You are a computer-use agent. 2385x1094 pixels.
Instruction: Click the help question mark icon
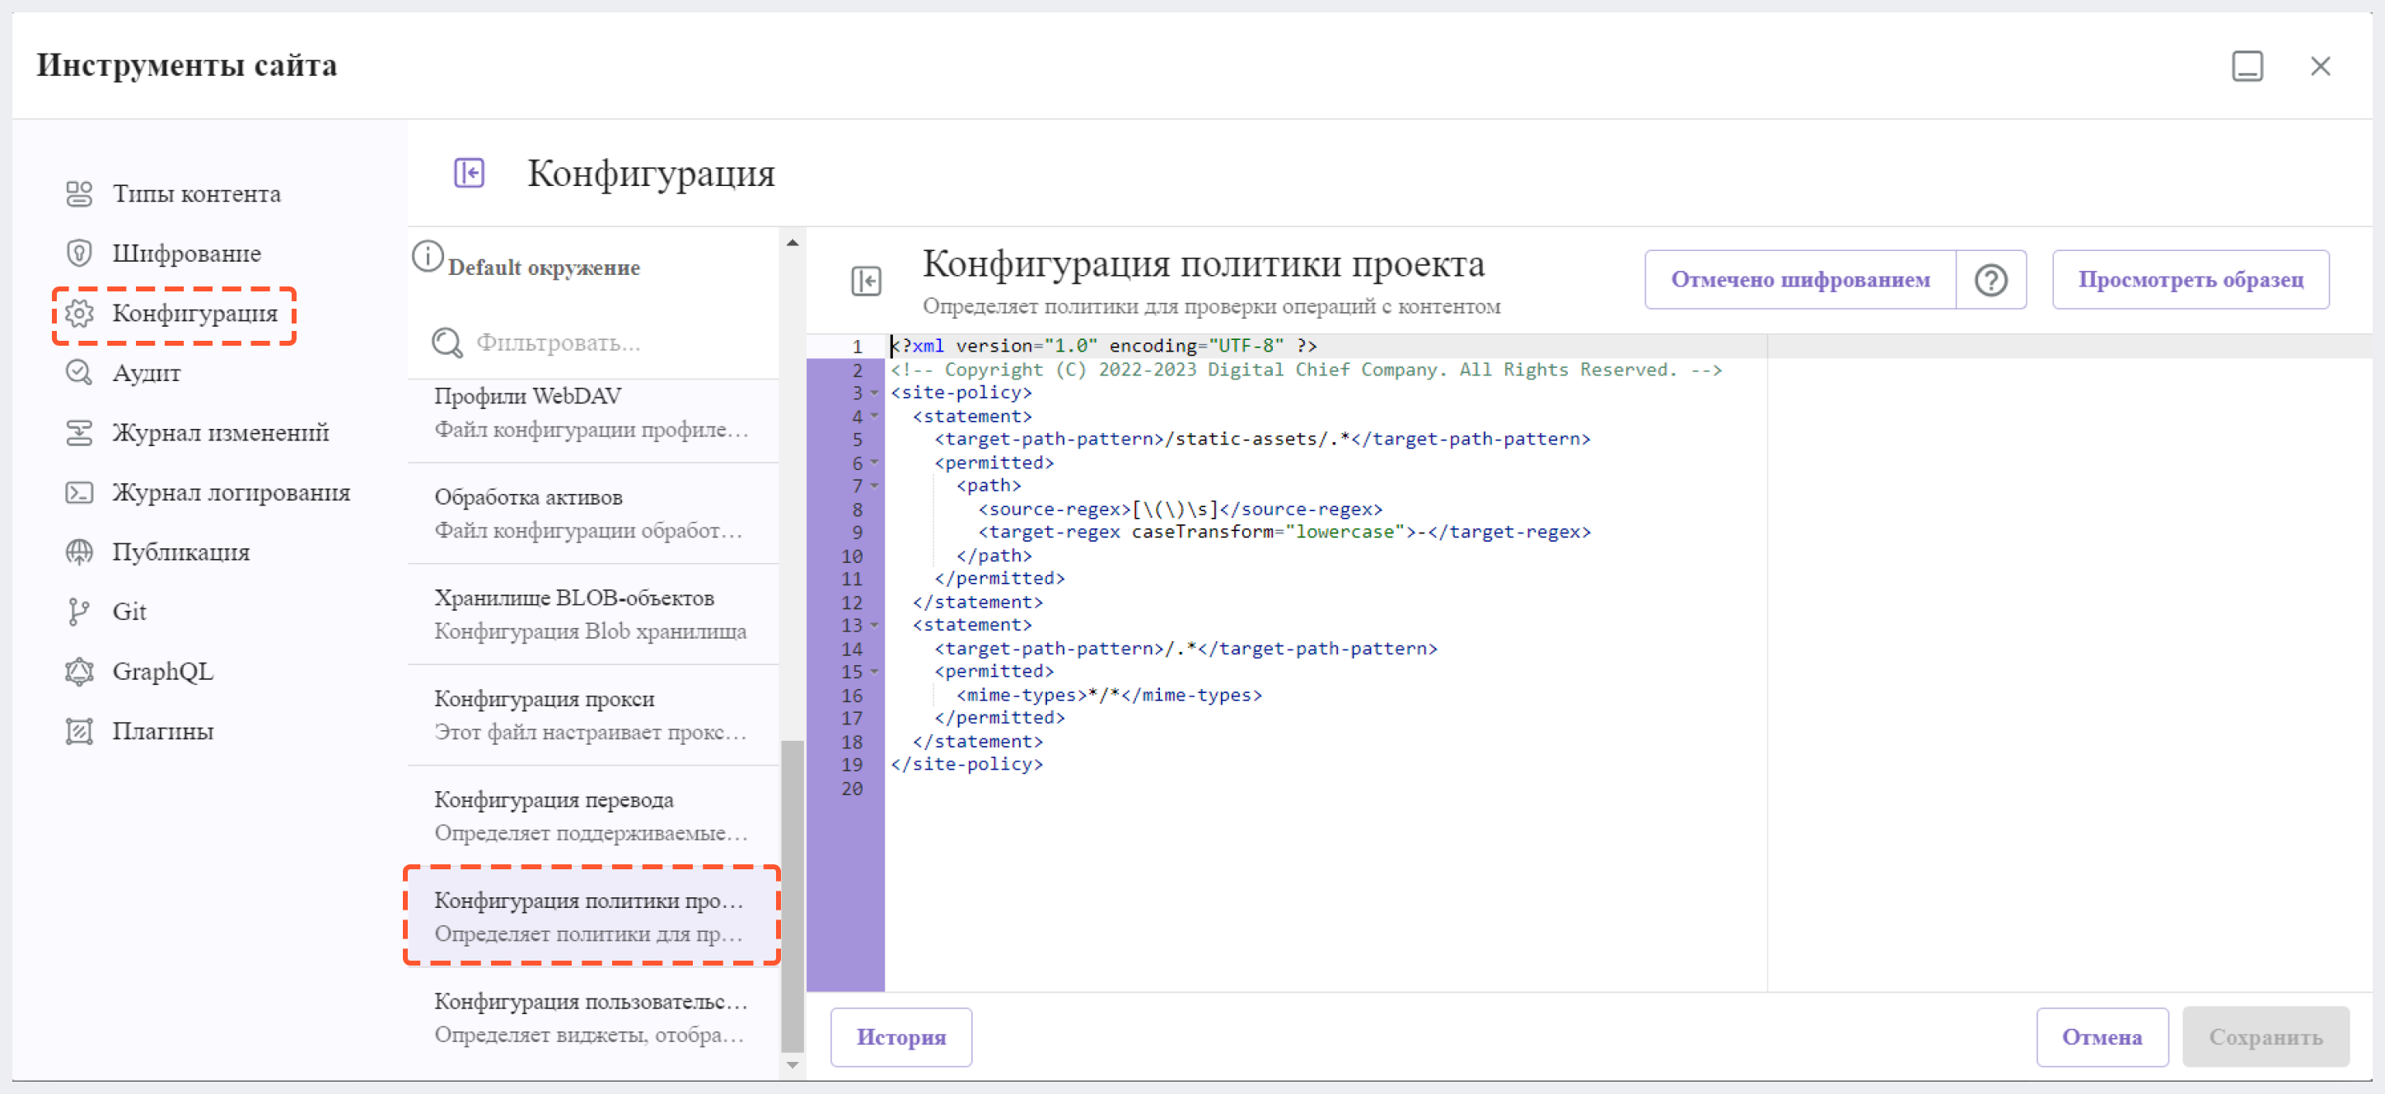click(1990, 280)
